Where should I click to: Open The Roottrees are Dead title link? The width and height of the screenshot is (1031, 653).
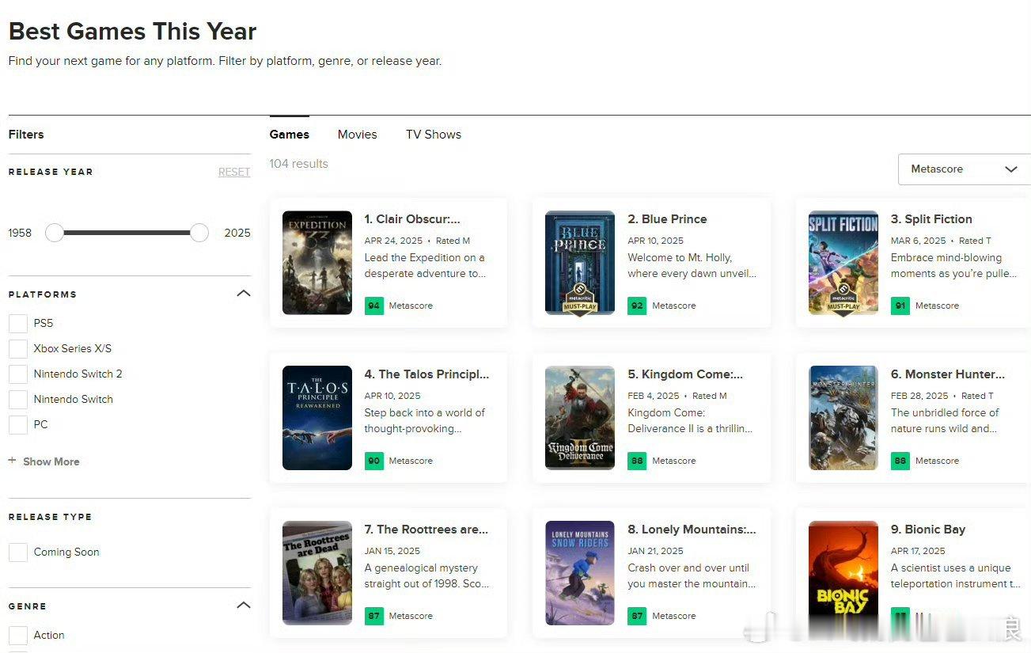point(426,530)
